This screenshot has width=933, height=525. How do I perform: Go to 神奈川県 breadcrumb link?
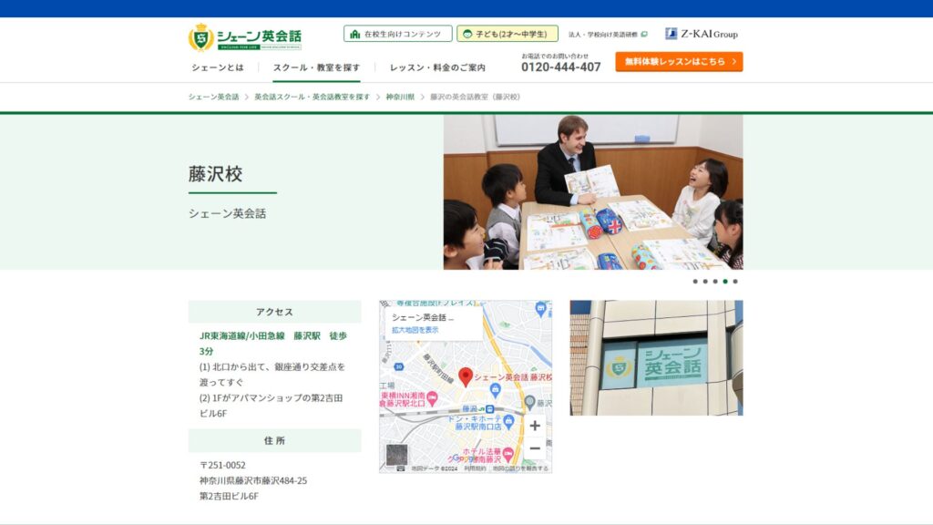coord(400,97)
